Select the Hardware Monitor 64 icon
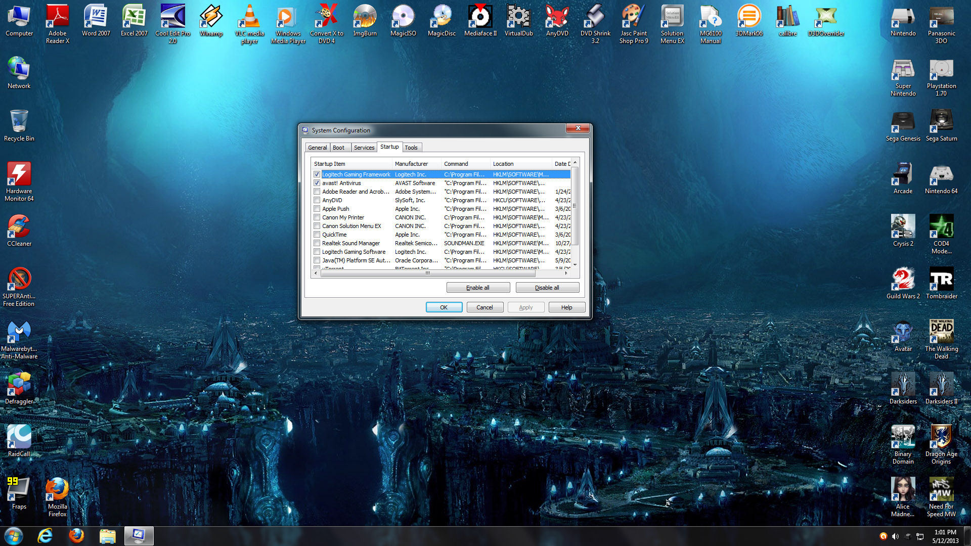This screenshot has height=546, width=971. (19, 181)
